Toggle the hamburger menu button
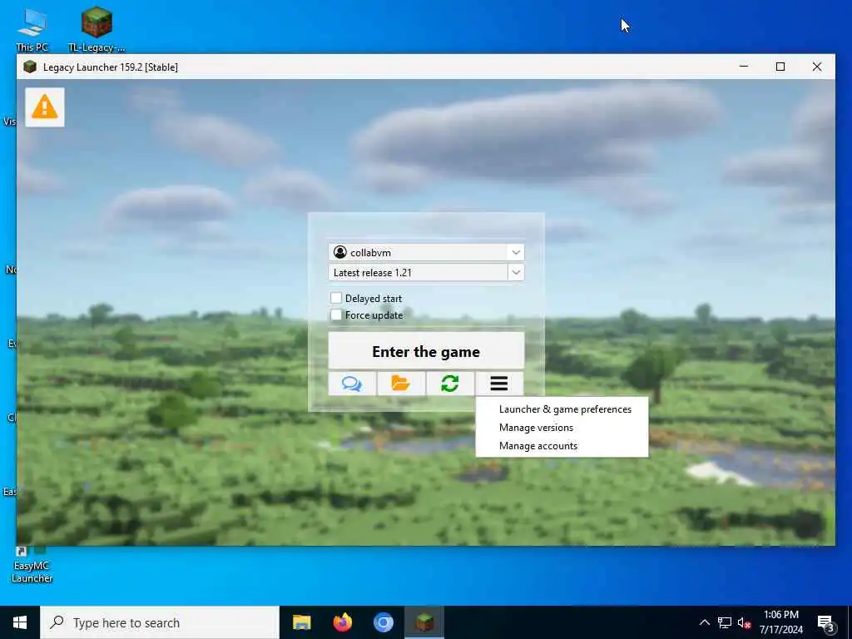Viewport: 852px width, 639px height. (499, 384)
